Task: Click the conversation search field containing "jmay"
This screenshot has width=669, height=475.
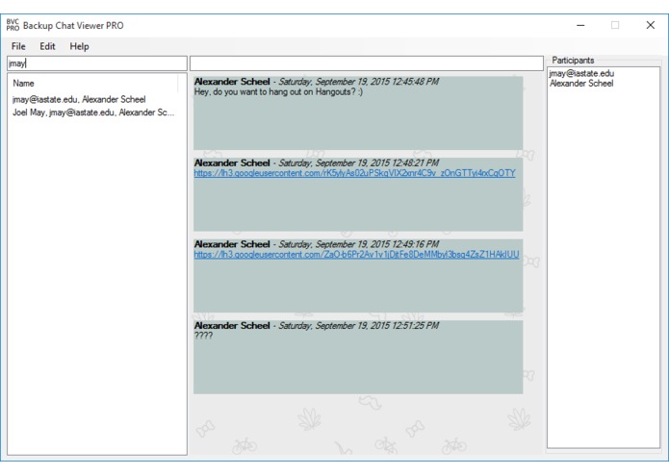Action: click(97, 63)
